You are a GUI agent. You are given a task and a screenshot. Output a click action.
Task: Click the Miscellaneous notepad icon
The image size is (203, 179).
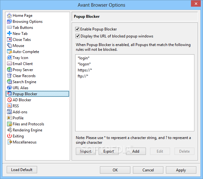tap(10, 142)
